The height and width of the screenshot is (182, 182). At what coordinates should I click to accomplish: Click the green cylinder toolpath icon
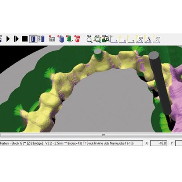pyautogui.click(x=69, y=39)
